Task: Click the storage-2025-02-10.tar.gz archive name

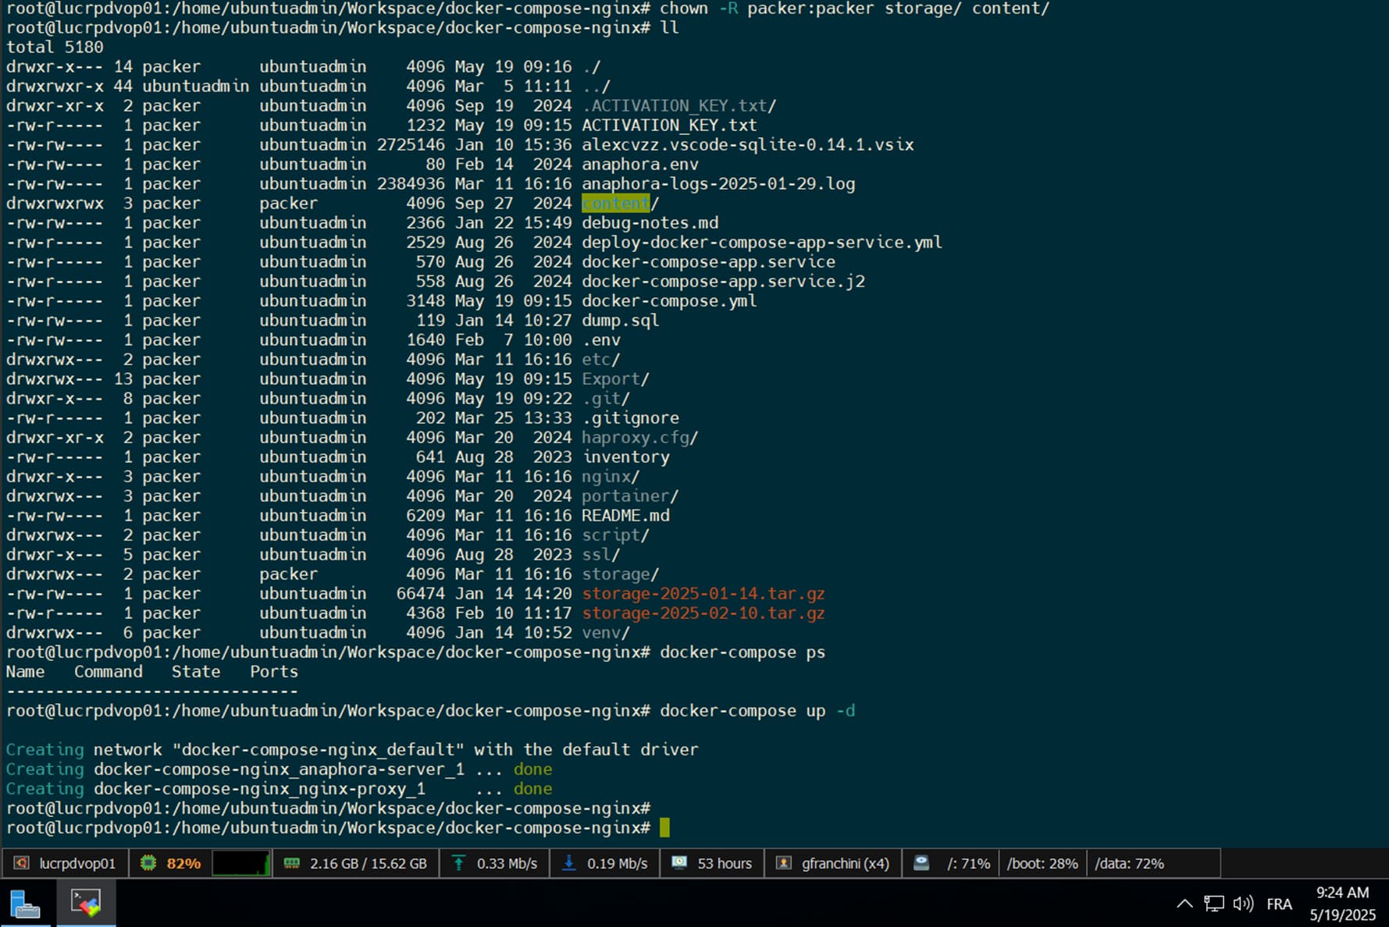Action: [x=703, y=613]
